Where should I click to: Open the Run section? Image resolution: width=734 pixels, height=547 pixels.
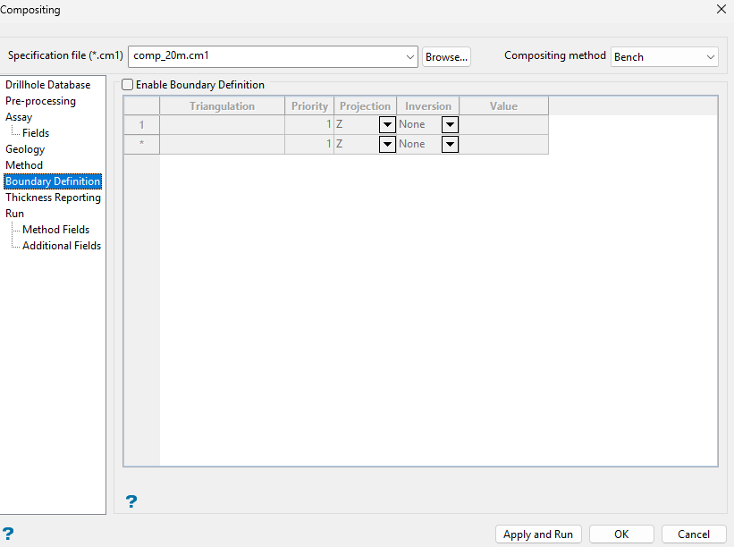(x=14, y=214)
